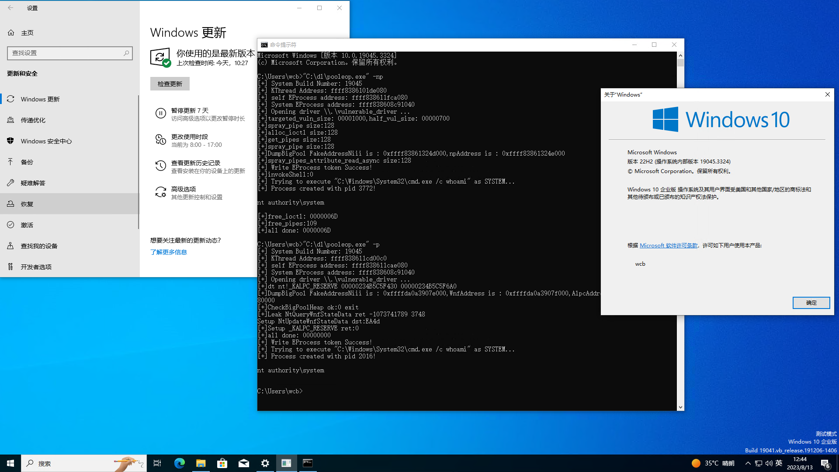Image resolution: width=839 pixels, height=472 pixels.
Task: Click the Windows 10 logo in About dialog
Action: 721,119
